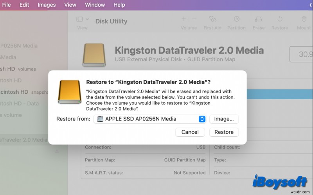Open the Help menu
This screenshot has height=195, width=313.
point(119,5)
